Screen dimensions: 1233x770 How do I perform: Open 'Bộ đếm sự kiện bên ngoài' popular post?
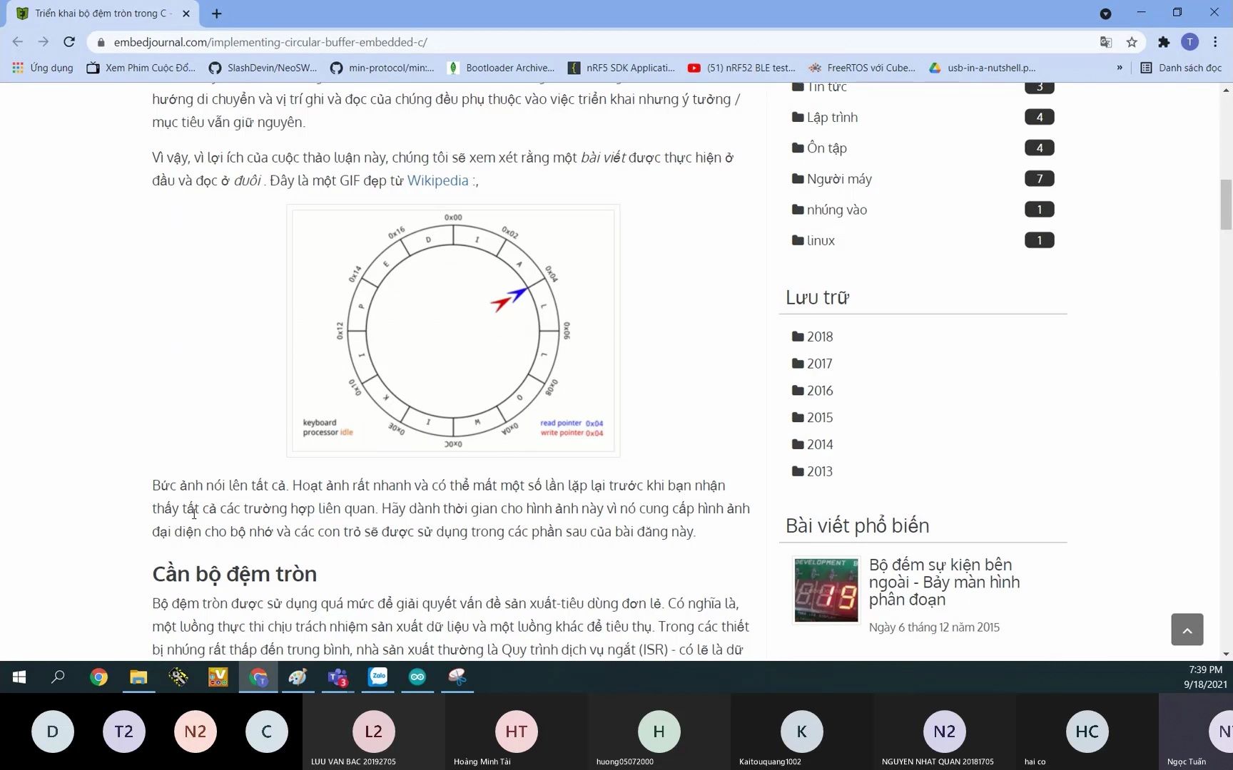944,582
